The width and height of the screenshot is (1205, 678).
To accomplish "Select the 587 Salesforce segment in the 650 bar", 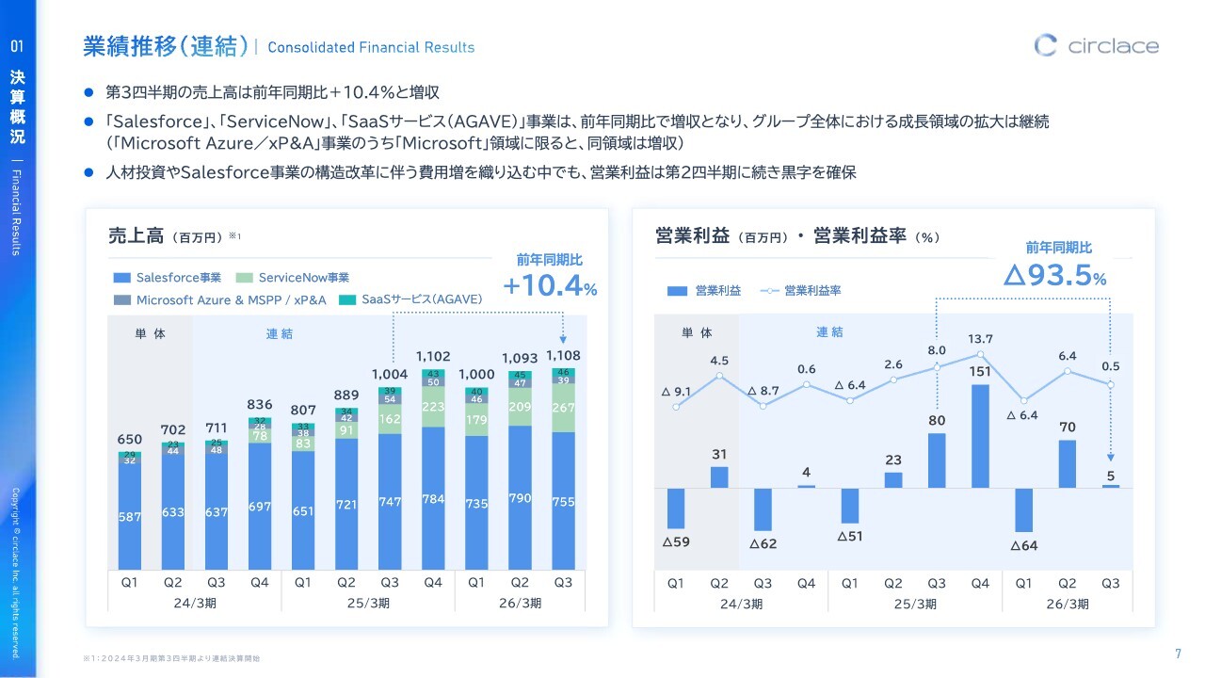I will click(130, 516).
